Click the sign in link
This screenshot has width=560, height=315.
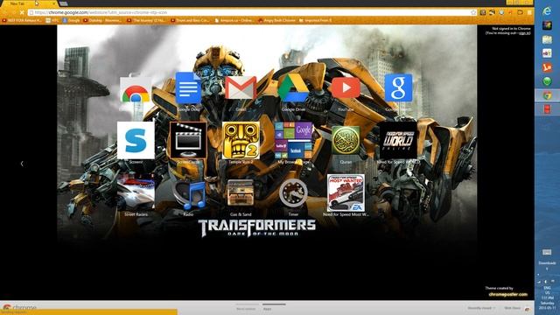(x=524, y=33)
